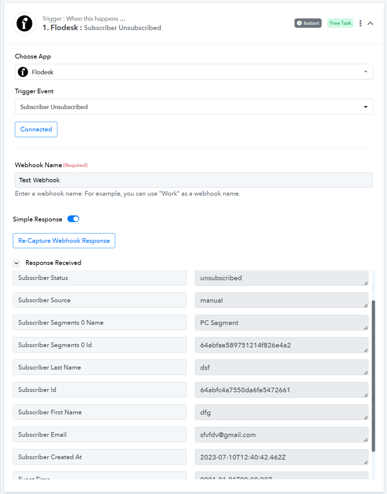Viewport: 387px width, 494px height.
Task: Click the Subscriber Status label field
Action: 100,278
